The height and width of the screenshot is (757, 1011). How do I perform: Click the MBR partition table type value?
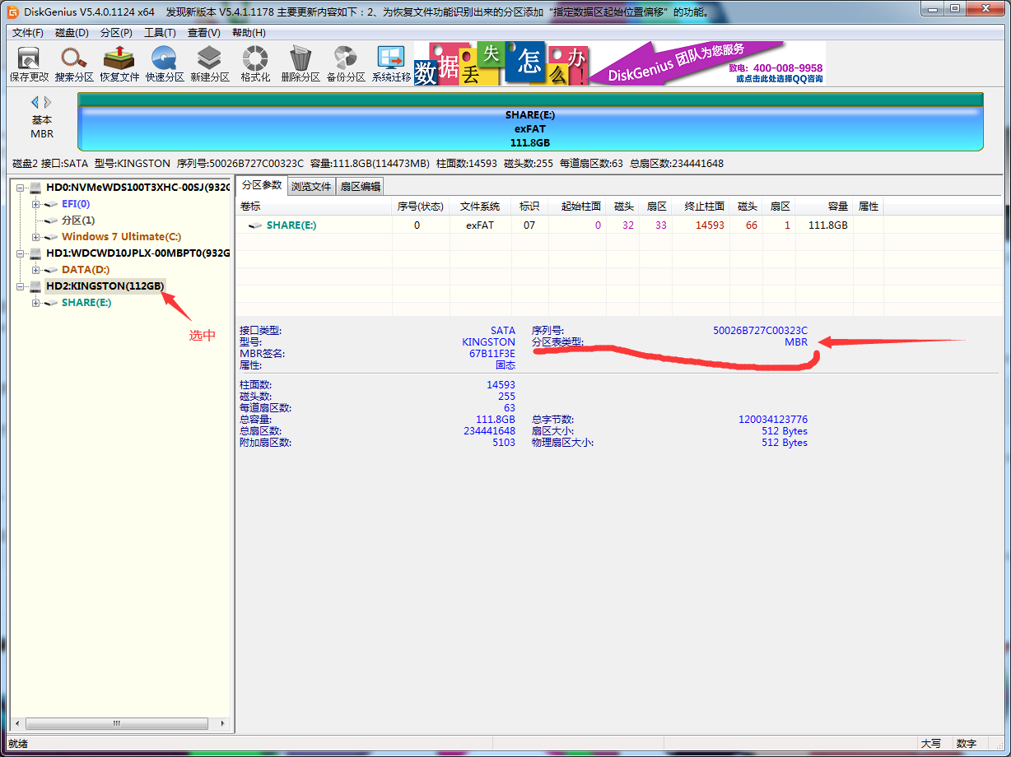coord(796,342)
